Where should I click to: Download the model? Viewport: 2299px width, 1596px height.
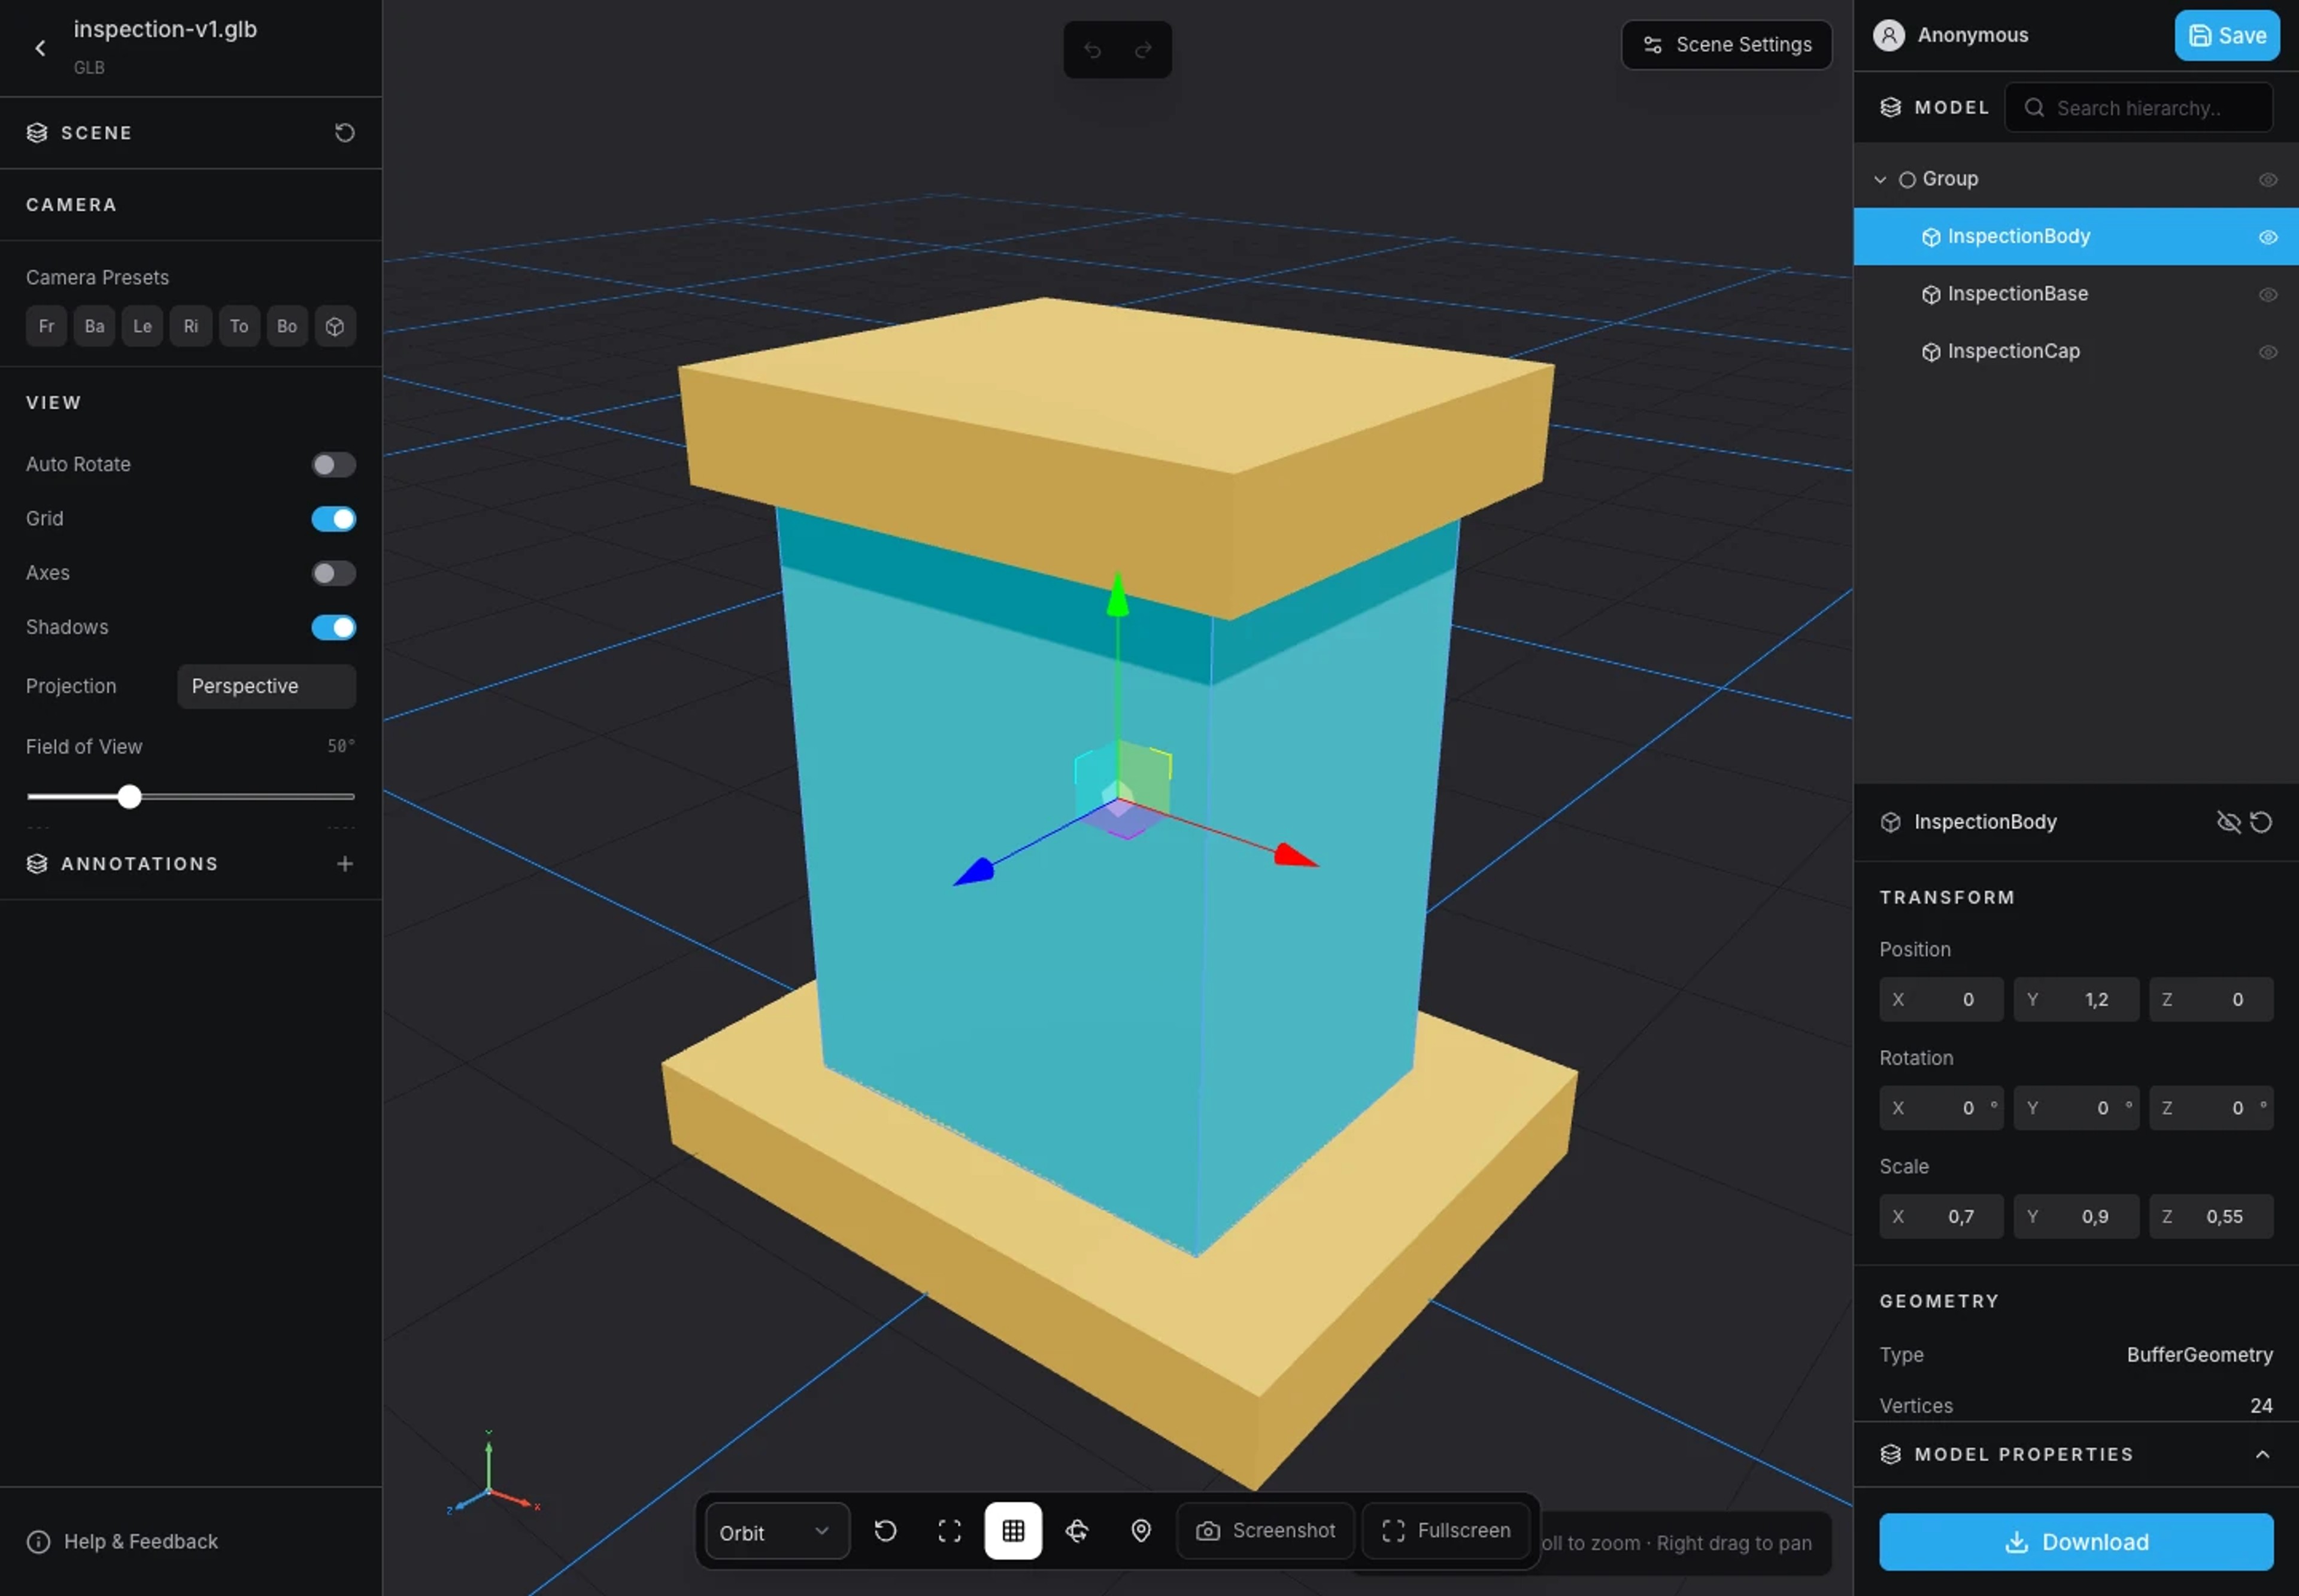pos(2075,1541)
